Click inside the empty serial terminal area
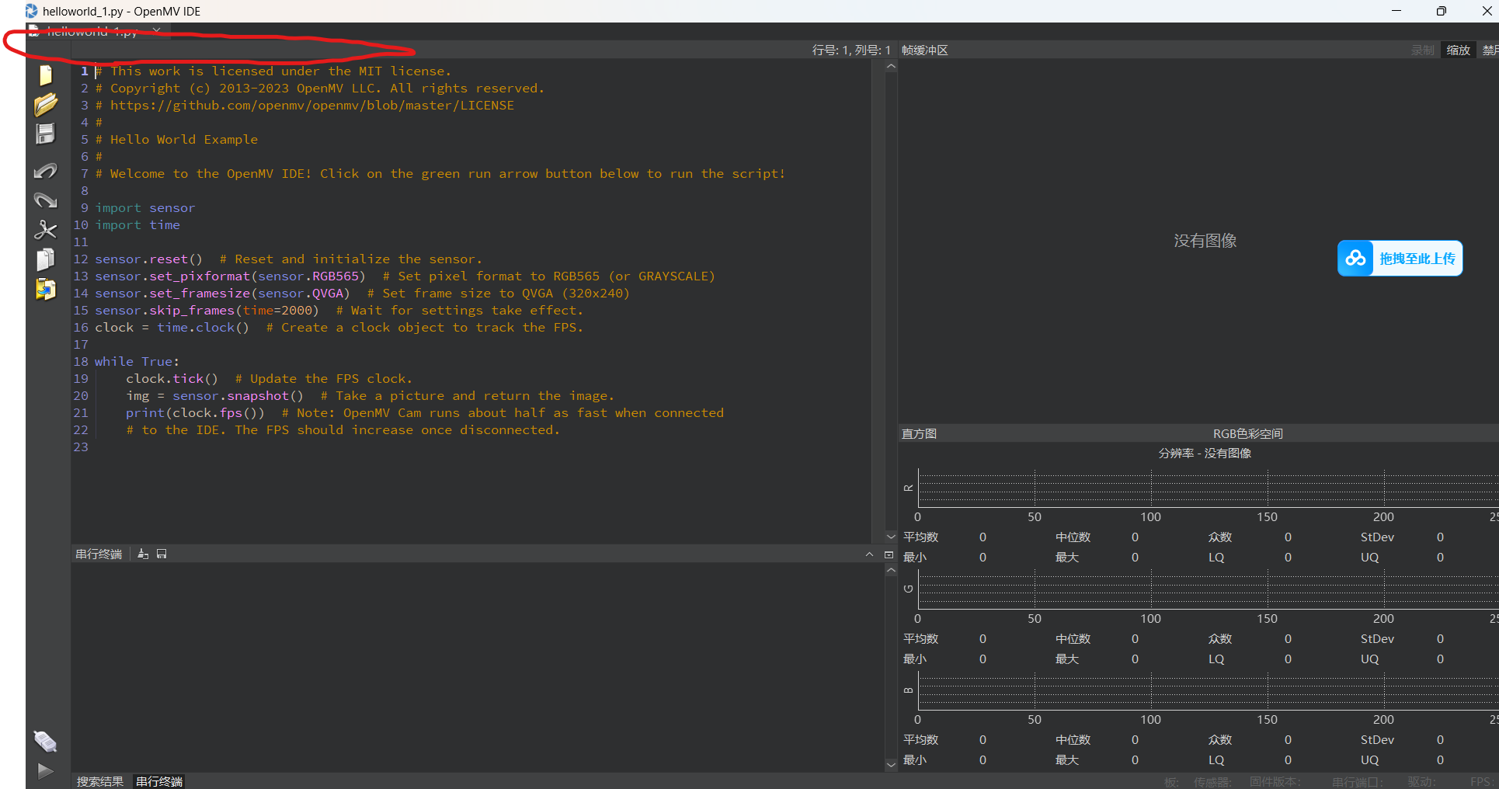The image size is (1499, 789). point(478,667)
